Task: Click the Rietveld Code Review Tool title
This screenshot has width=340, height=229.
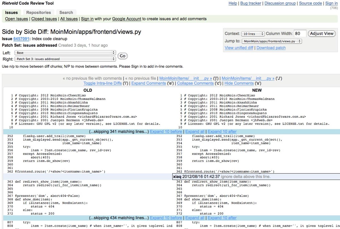Action: [28, 3]
